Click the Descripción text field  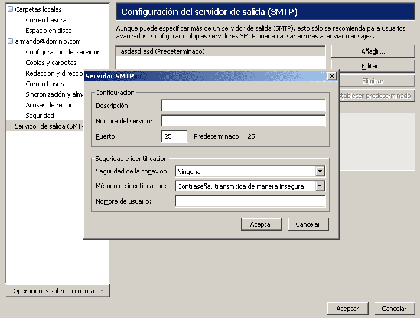(x=243, y=106)
